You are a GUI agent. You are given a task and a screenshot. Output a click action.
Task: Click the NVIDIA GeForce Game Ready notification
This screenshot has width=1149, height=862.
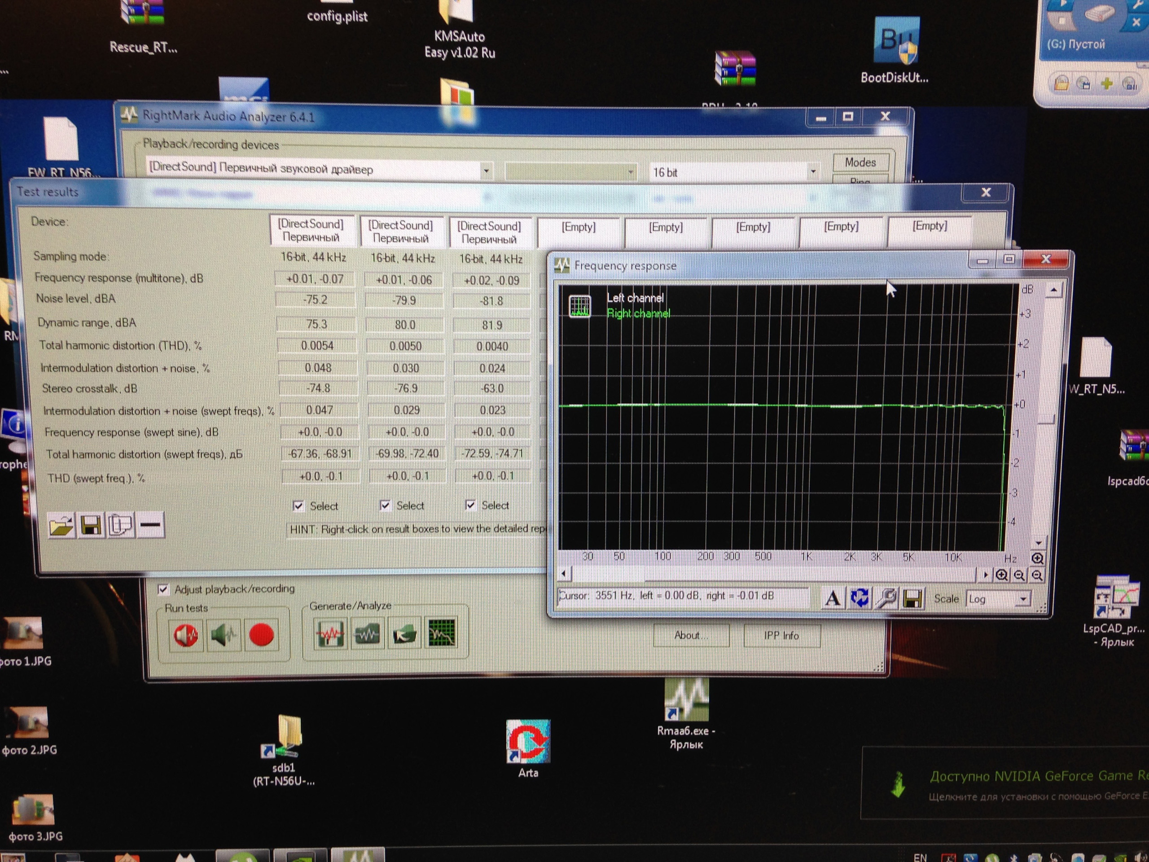pos(1005,783)
